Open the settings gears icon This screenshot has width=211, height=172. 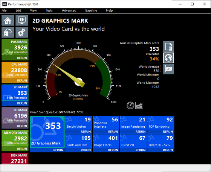click(x=22, y=32)
